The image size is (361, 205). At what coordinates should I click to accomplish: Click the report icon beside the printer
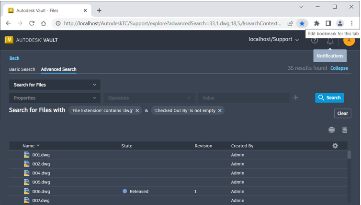(345, 130)
